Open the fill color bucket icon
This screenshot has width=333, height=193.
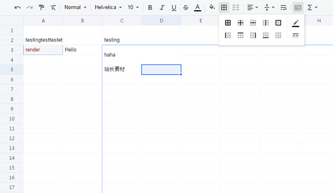212,8
